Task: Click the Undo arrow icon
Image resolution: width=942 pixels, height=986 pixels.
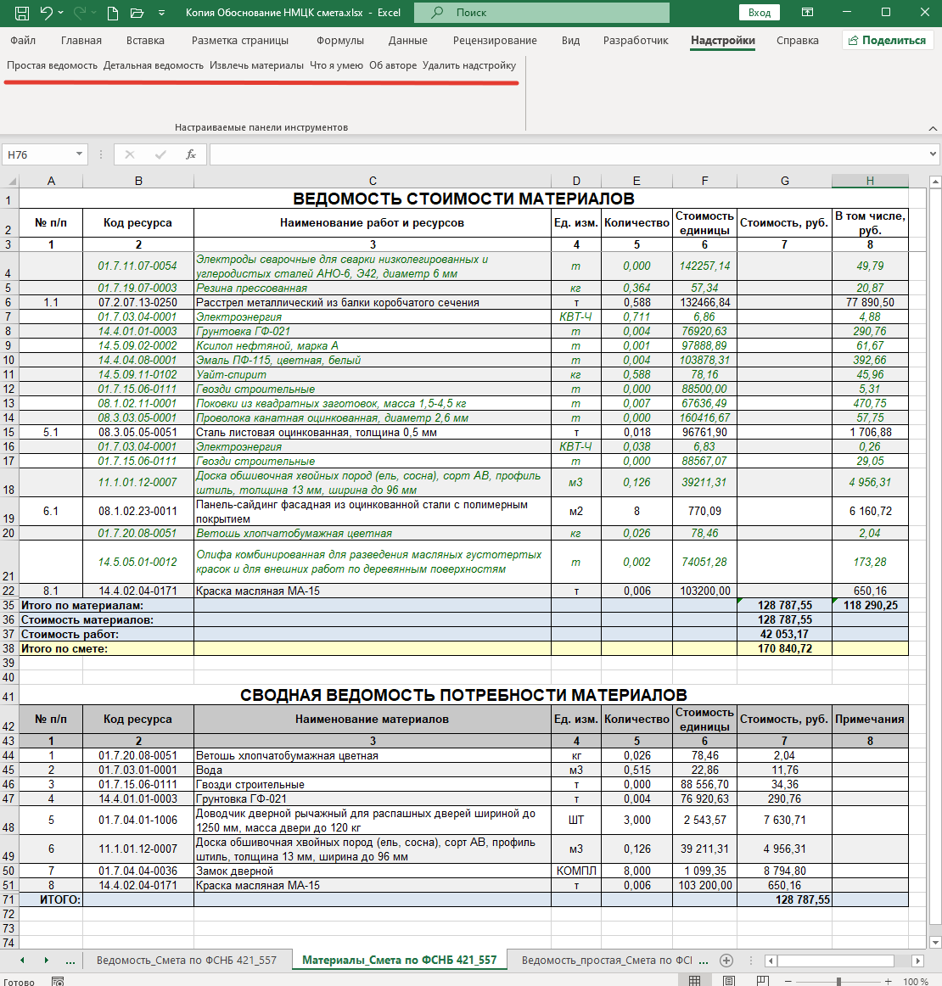Action: tap(48, 13)
